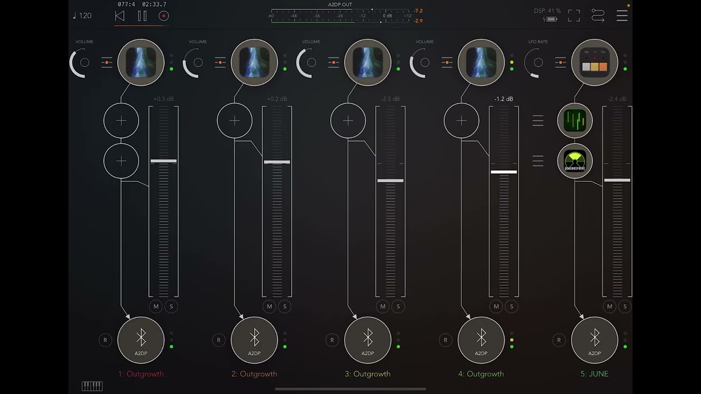
Task: Open parameter settings for channel 1 instrument
Action: pos(106,62)
